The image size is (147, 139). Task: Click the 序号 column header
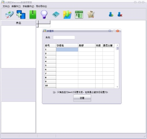pyautogui.click(x=50, y=45)
